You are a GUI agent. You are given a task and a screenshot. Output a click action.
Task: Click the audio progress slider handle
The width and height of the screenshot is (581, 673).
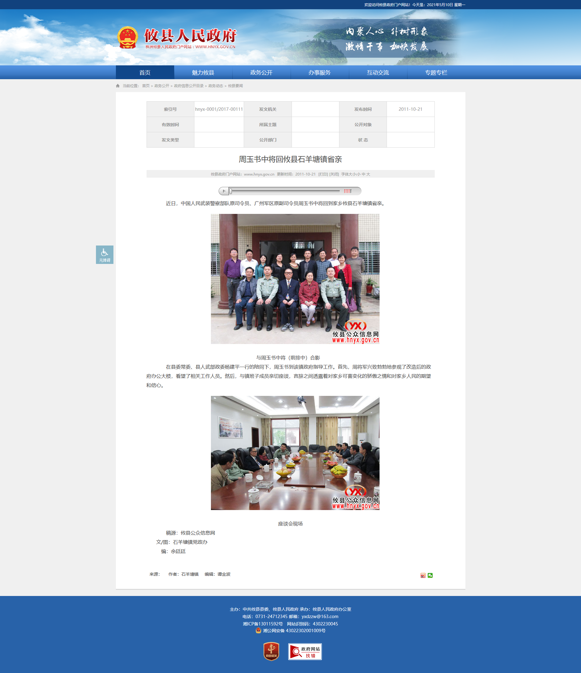(x=231, y=191)
